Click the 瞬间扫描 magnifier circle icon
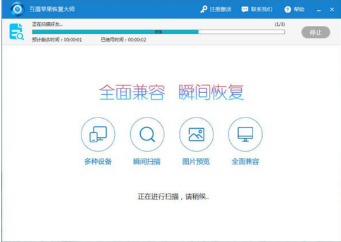This screenshot has width=341, height=242. [147, 135]
